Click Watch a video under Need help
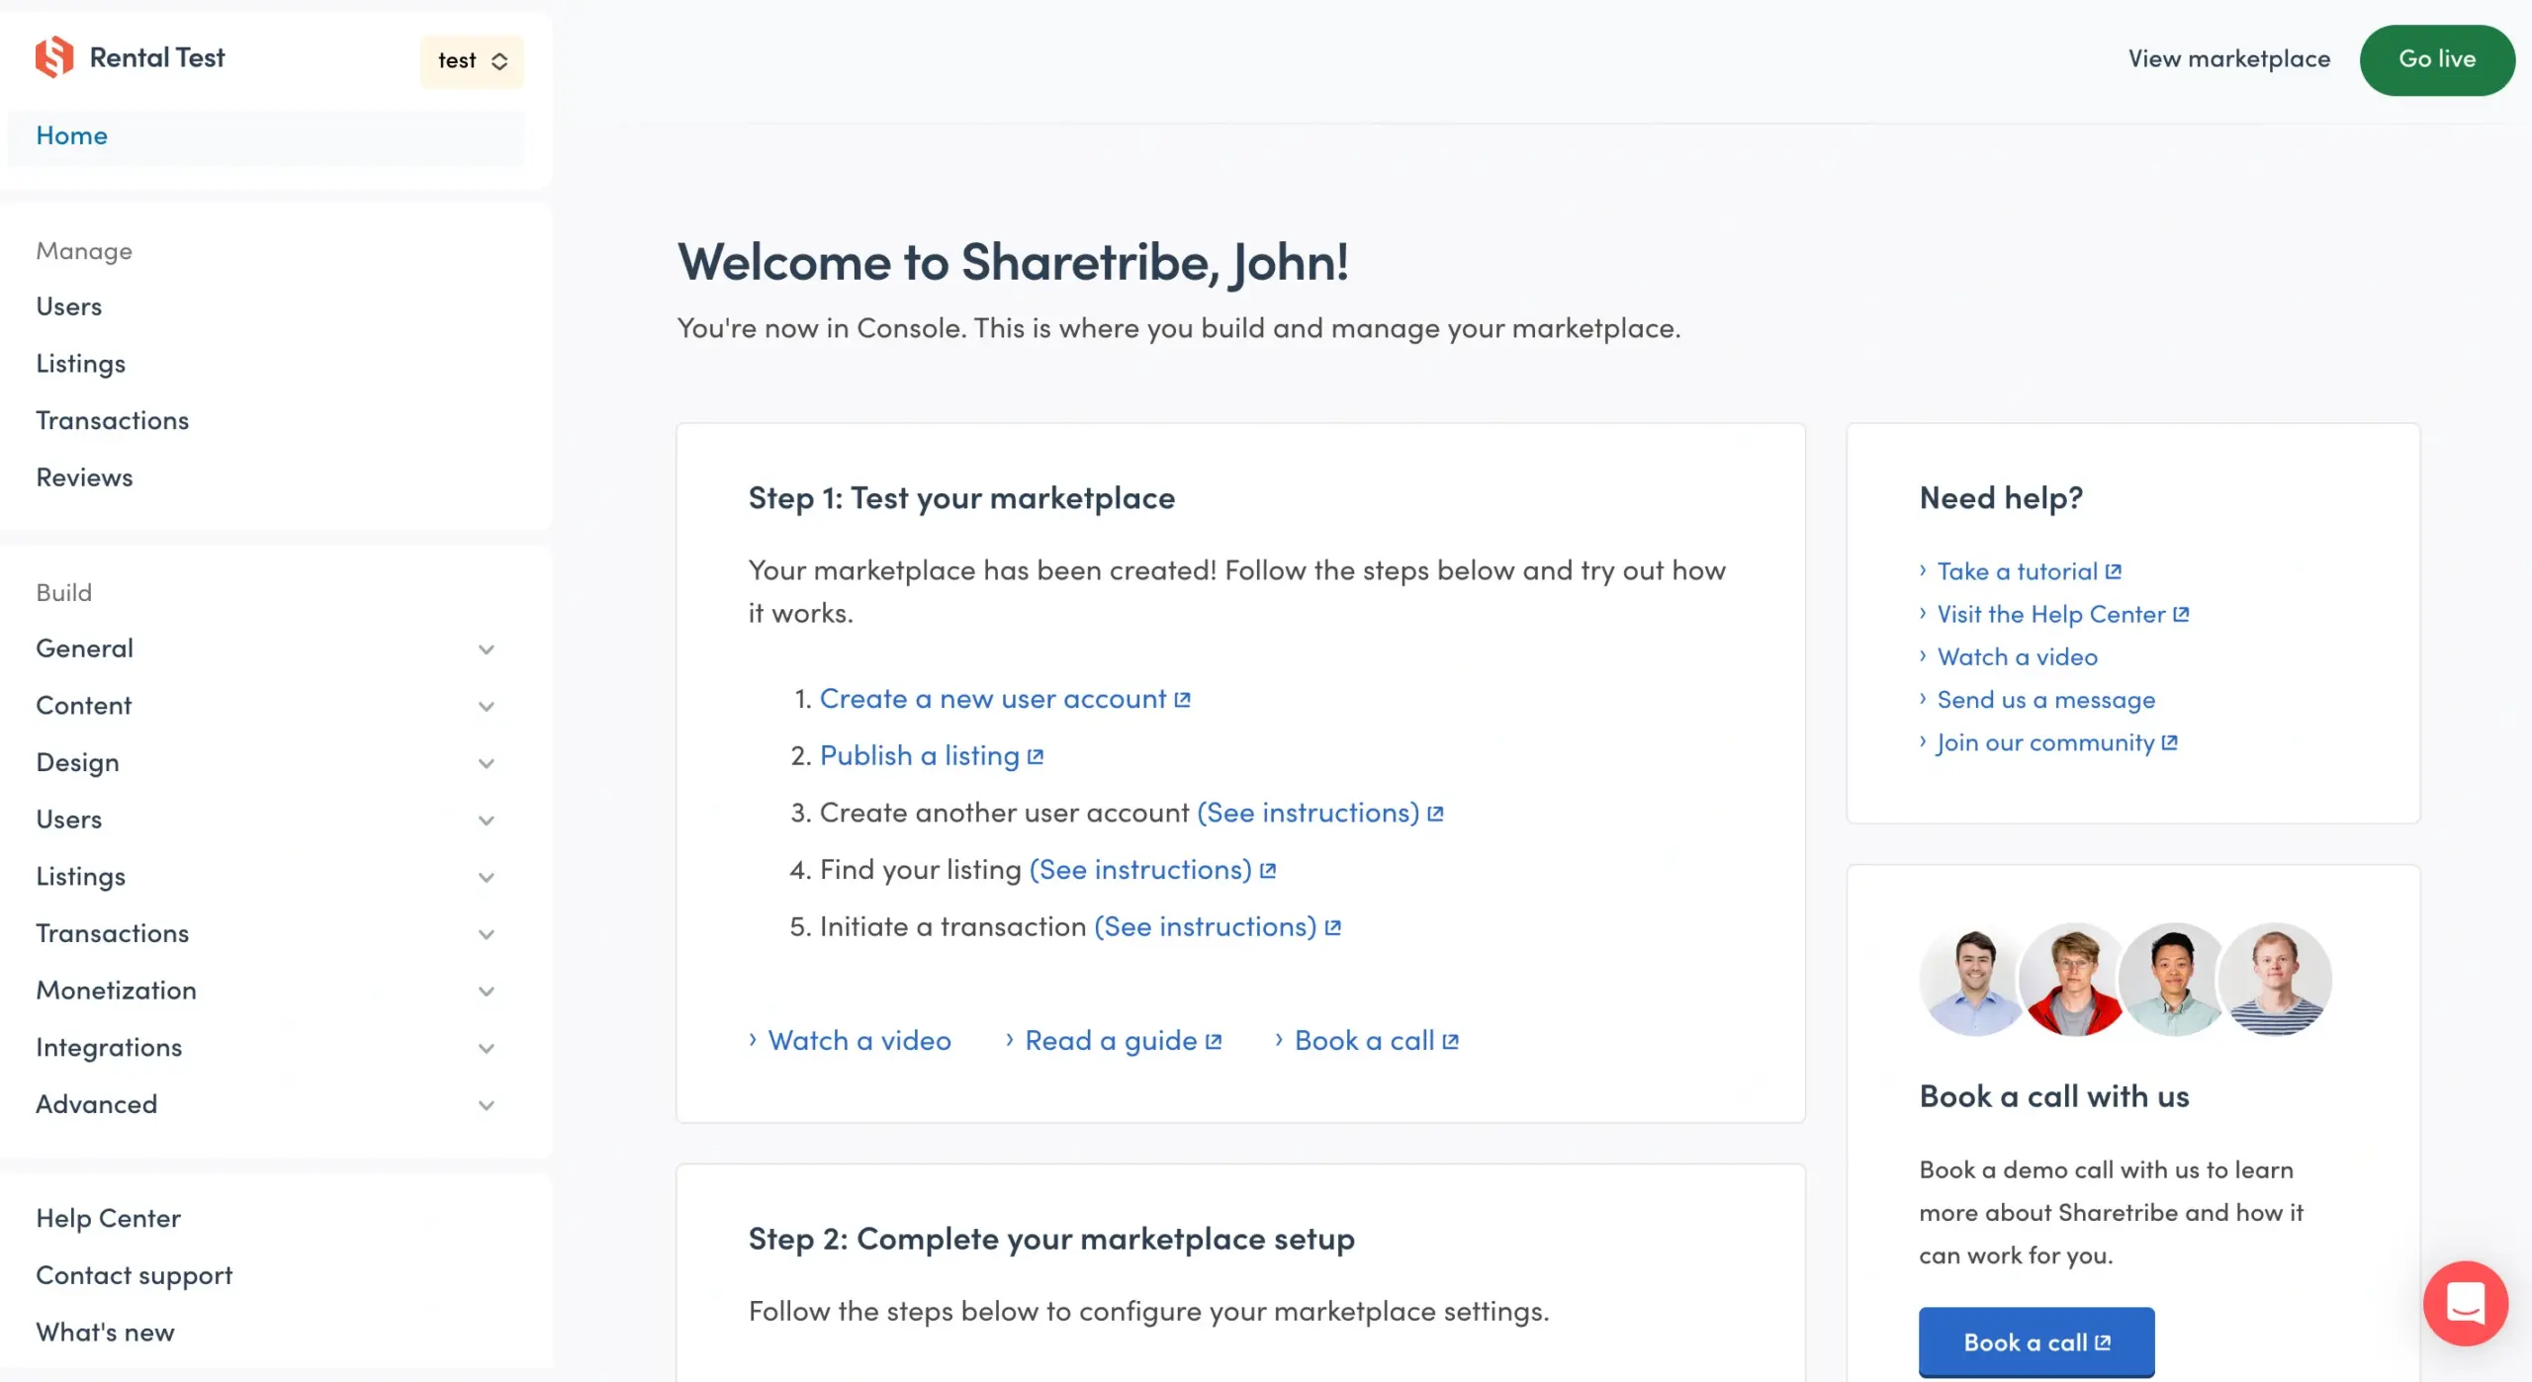The width and height of the screenshot is (2532, 1382). 2017,656
